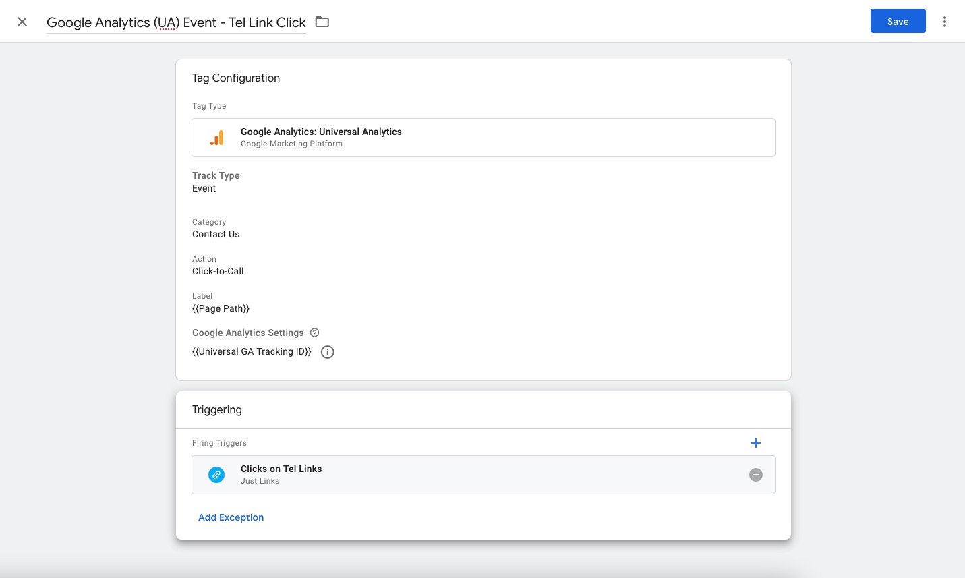The height and width of the screenshot is (578, 965).
Task: Open the Clicks on Tel Links trigger
Action: [x=484, y=475]
